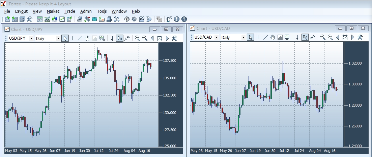Open the Layout menu

tap(21, 11)
